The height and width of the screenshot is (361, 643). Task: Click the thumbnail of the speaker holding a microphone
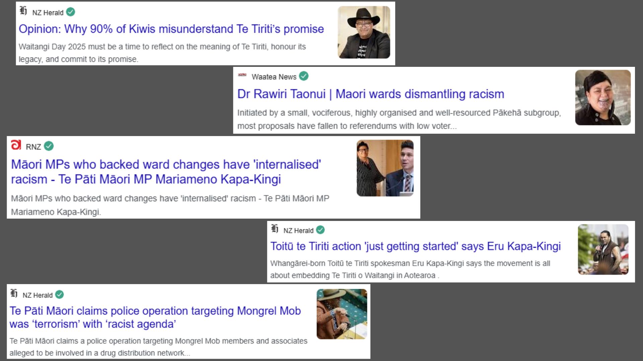(603, 249)
